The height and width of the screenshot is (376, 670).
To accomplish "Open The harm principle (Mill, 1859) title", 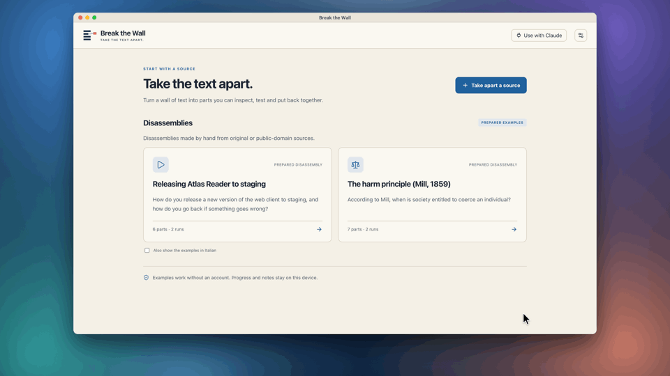I will 399,184.
